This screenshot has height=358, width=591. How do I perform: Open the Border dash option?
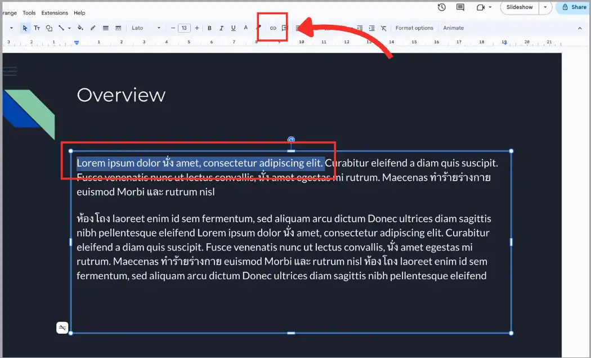click(x=118, y=28)
